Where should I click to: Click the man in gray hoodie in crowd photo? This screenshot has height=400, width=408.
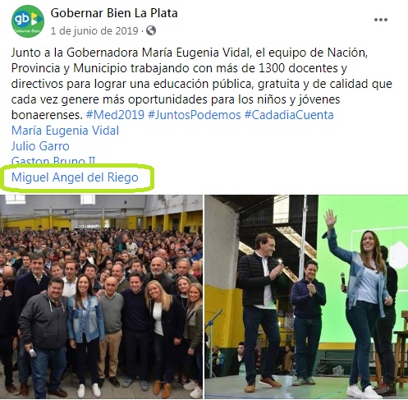[44, 337]
